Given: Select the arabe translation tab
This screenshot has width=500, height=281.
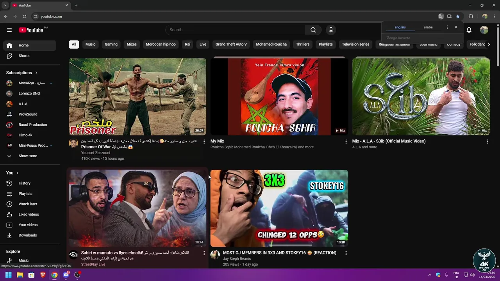Looking at the screenshot, I should point(428,27).
